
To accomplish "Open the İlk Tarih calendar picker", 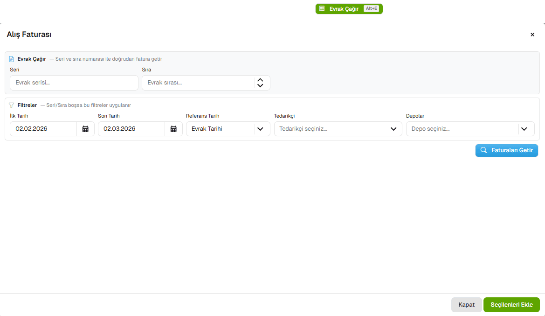I will pyautogui.click(x=85, y=129).
